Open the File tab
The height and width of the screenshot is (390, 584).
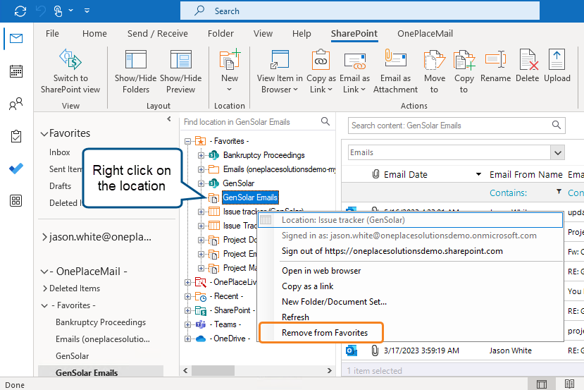[x=52, y=34]
